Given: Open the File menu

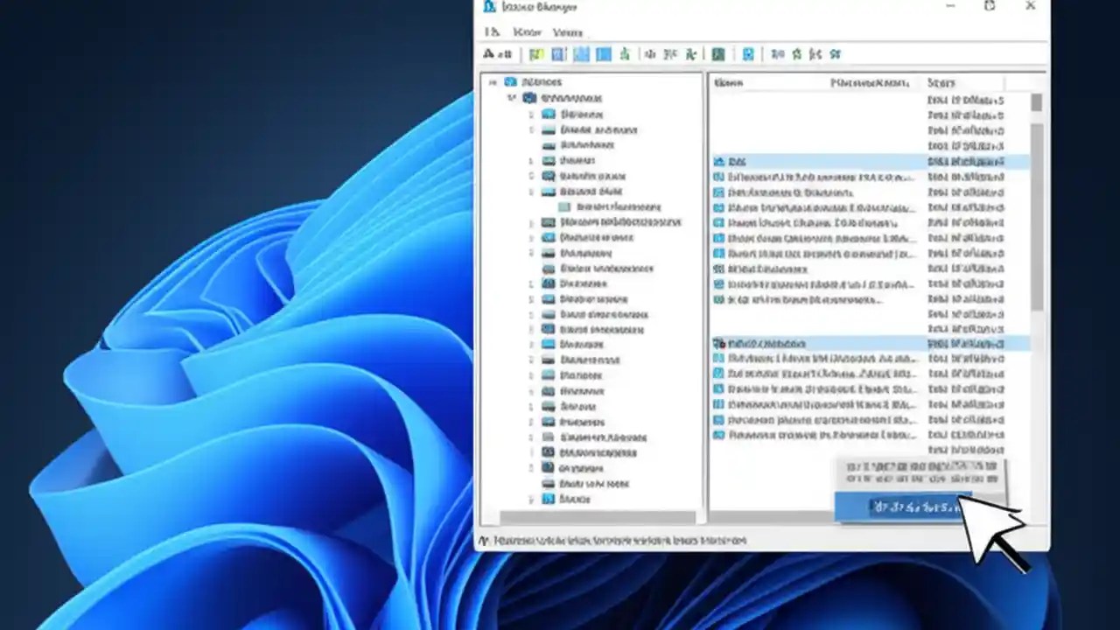Looking at the screenshot, I should 493,31.
